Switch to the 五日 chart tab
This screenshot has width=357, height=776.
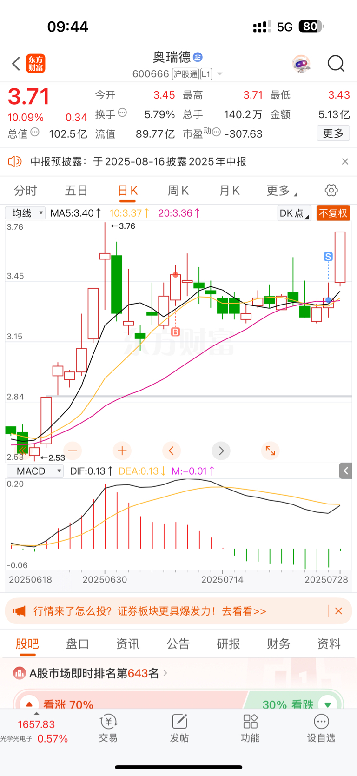point(76,191)
